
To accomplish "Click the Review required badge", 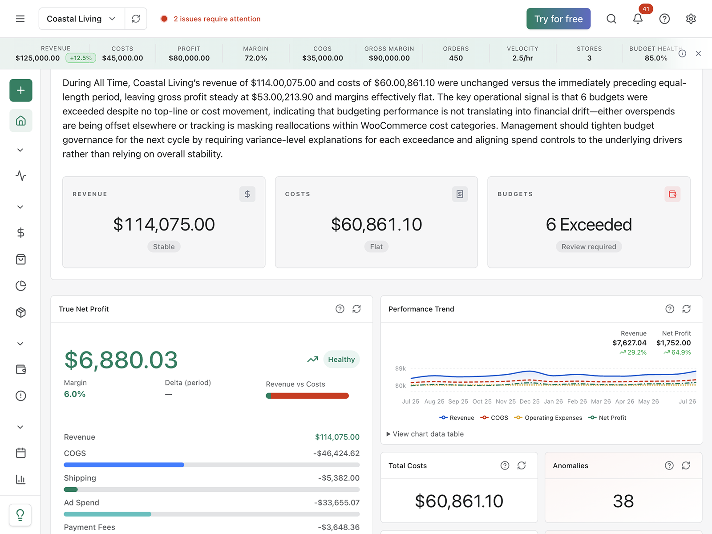I will coord(589,247).
